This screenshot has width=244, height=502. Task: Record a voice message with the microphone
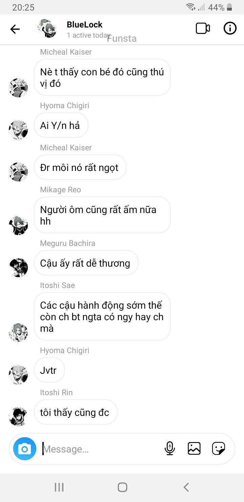tap(169, 448)
